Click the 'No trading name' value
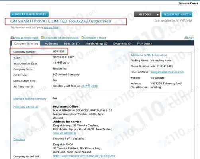The image size is (200, 159). [x=161, y=61]
